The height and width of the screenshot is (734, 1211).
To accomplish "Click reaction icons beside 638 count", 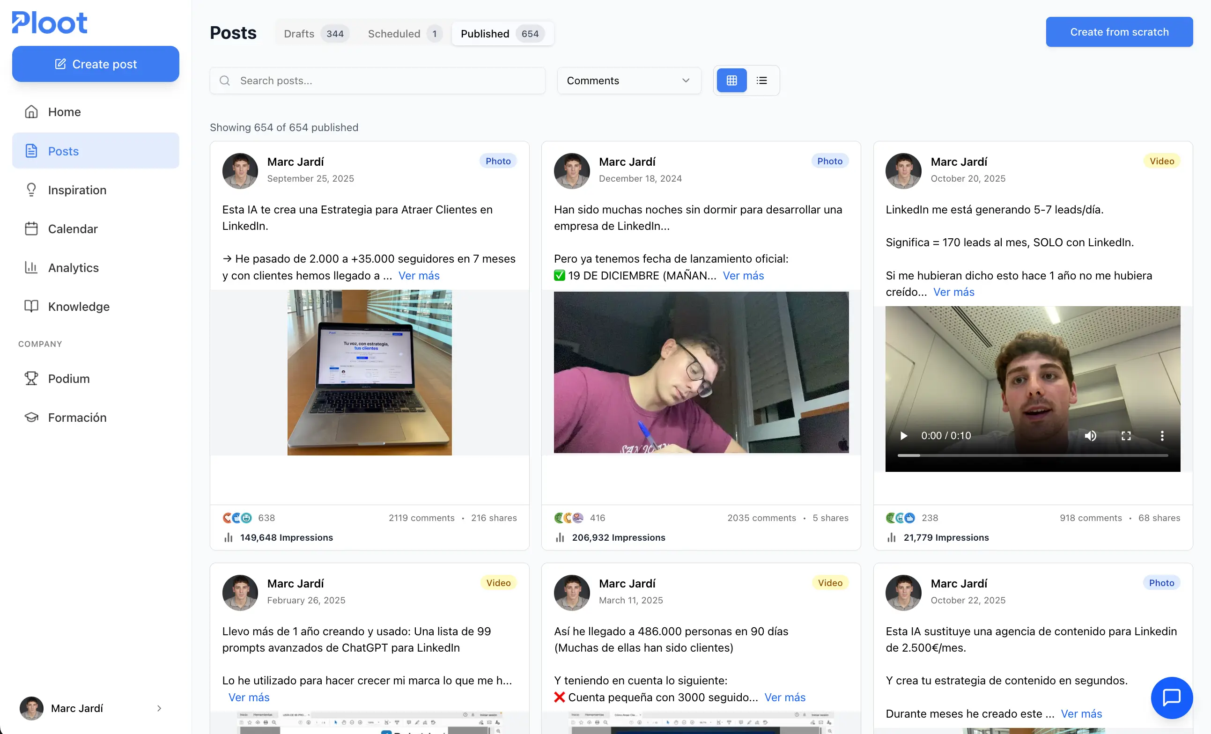I will tap(237, 518).
